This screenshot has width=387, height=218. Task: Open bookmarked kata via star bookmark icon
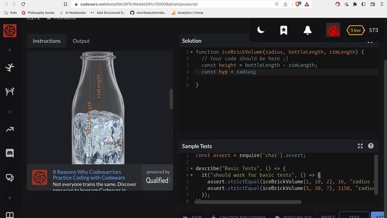[284, 30]
